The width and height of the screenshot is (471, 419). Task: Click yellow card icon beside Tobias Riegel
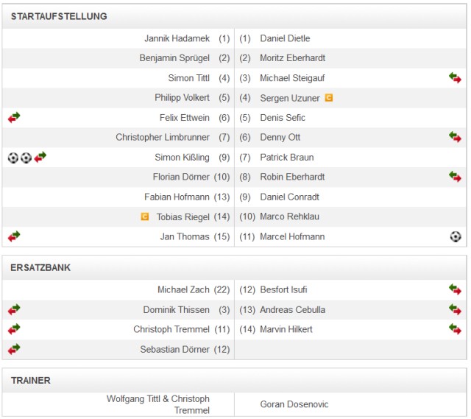[x=145, y=216]
